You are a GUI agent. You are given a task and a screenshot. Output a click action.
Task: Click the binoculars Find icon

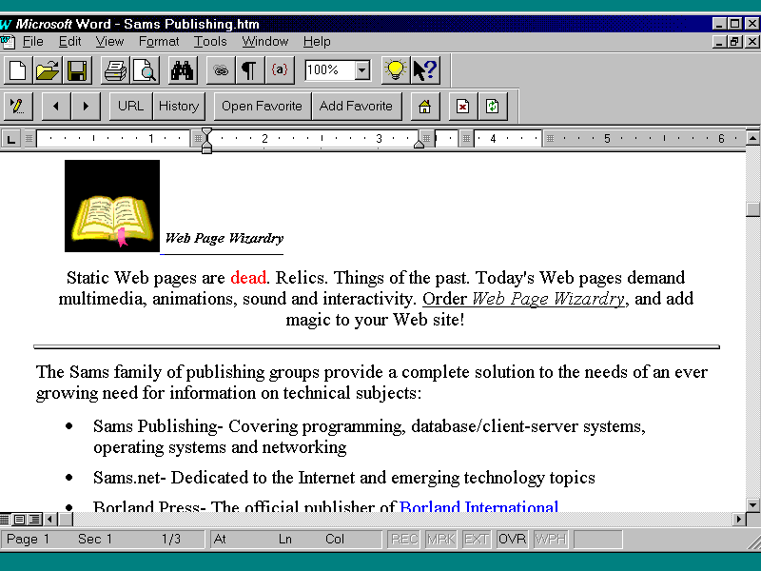coord(183,70)
